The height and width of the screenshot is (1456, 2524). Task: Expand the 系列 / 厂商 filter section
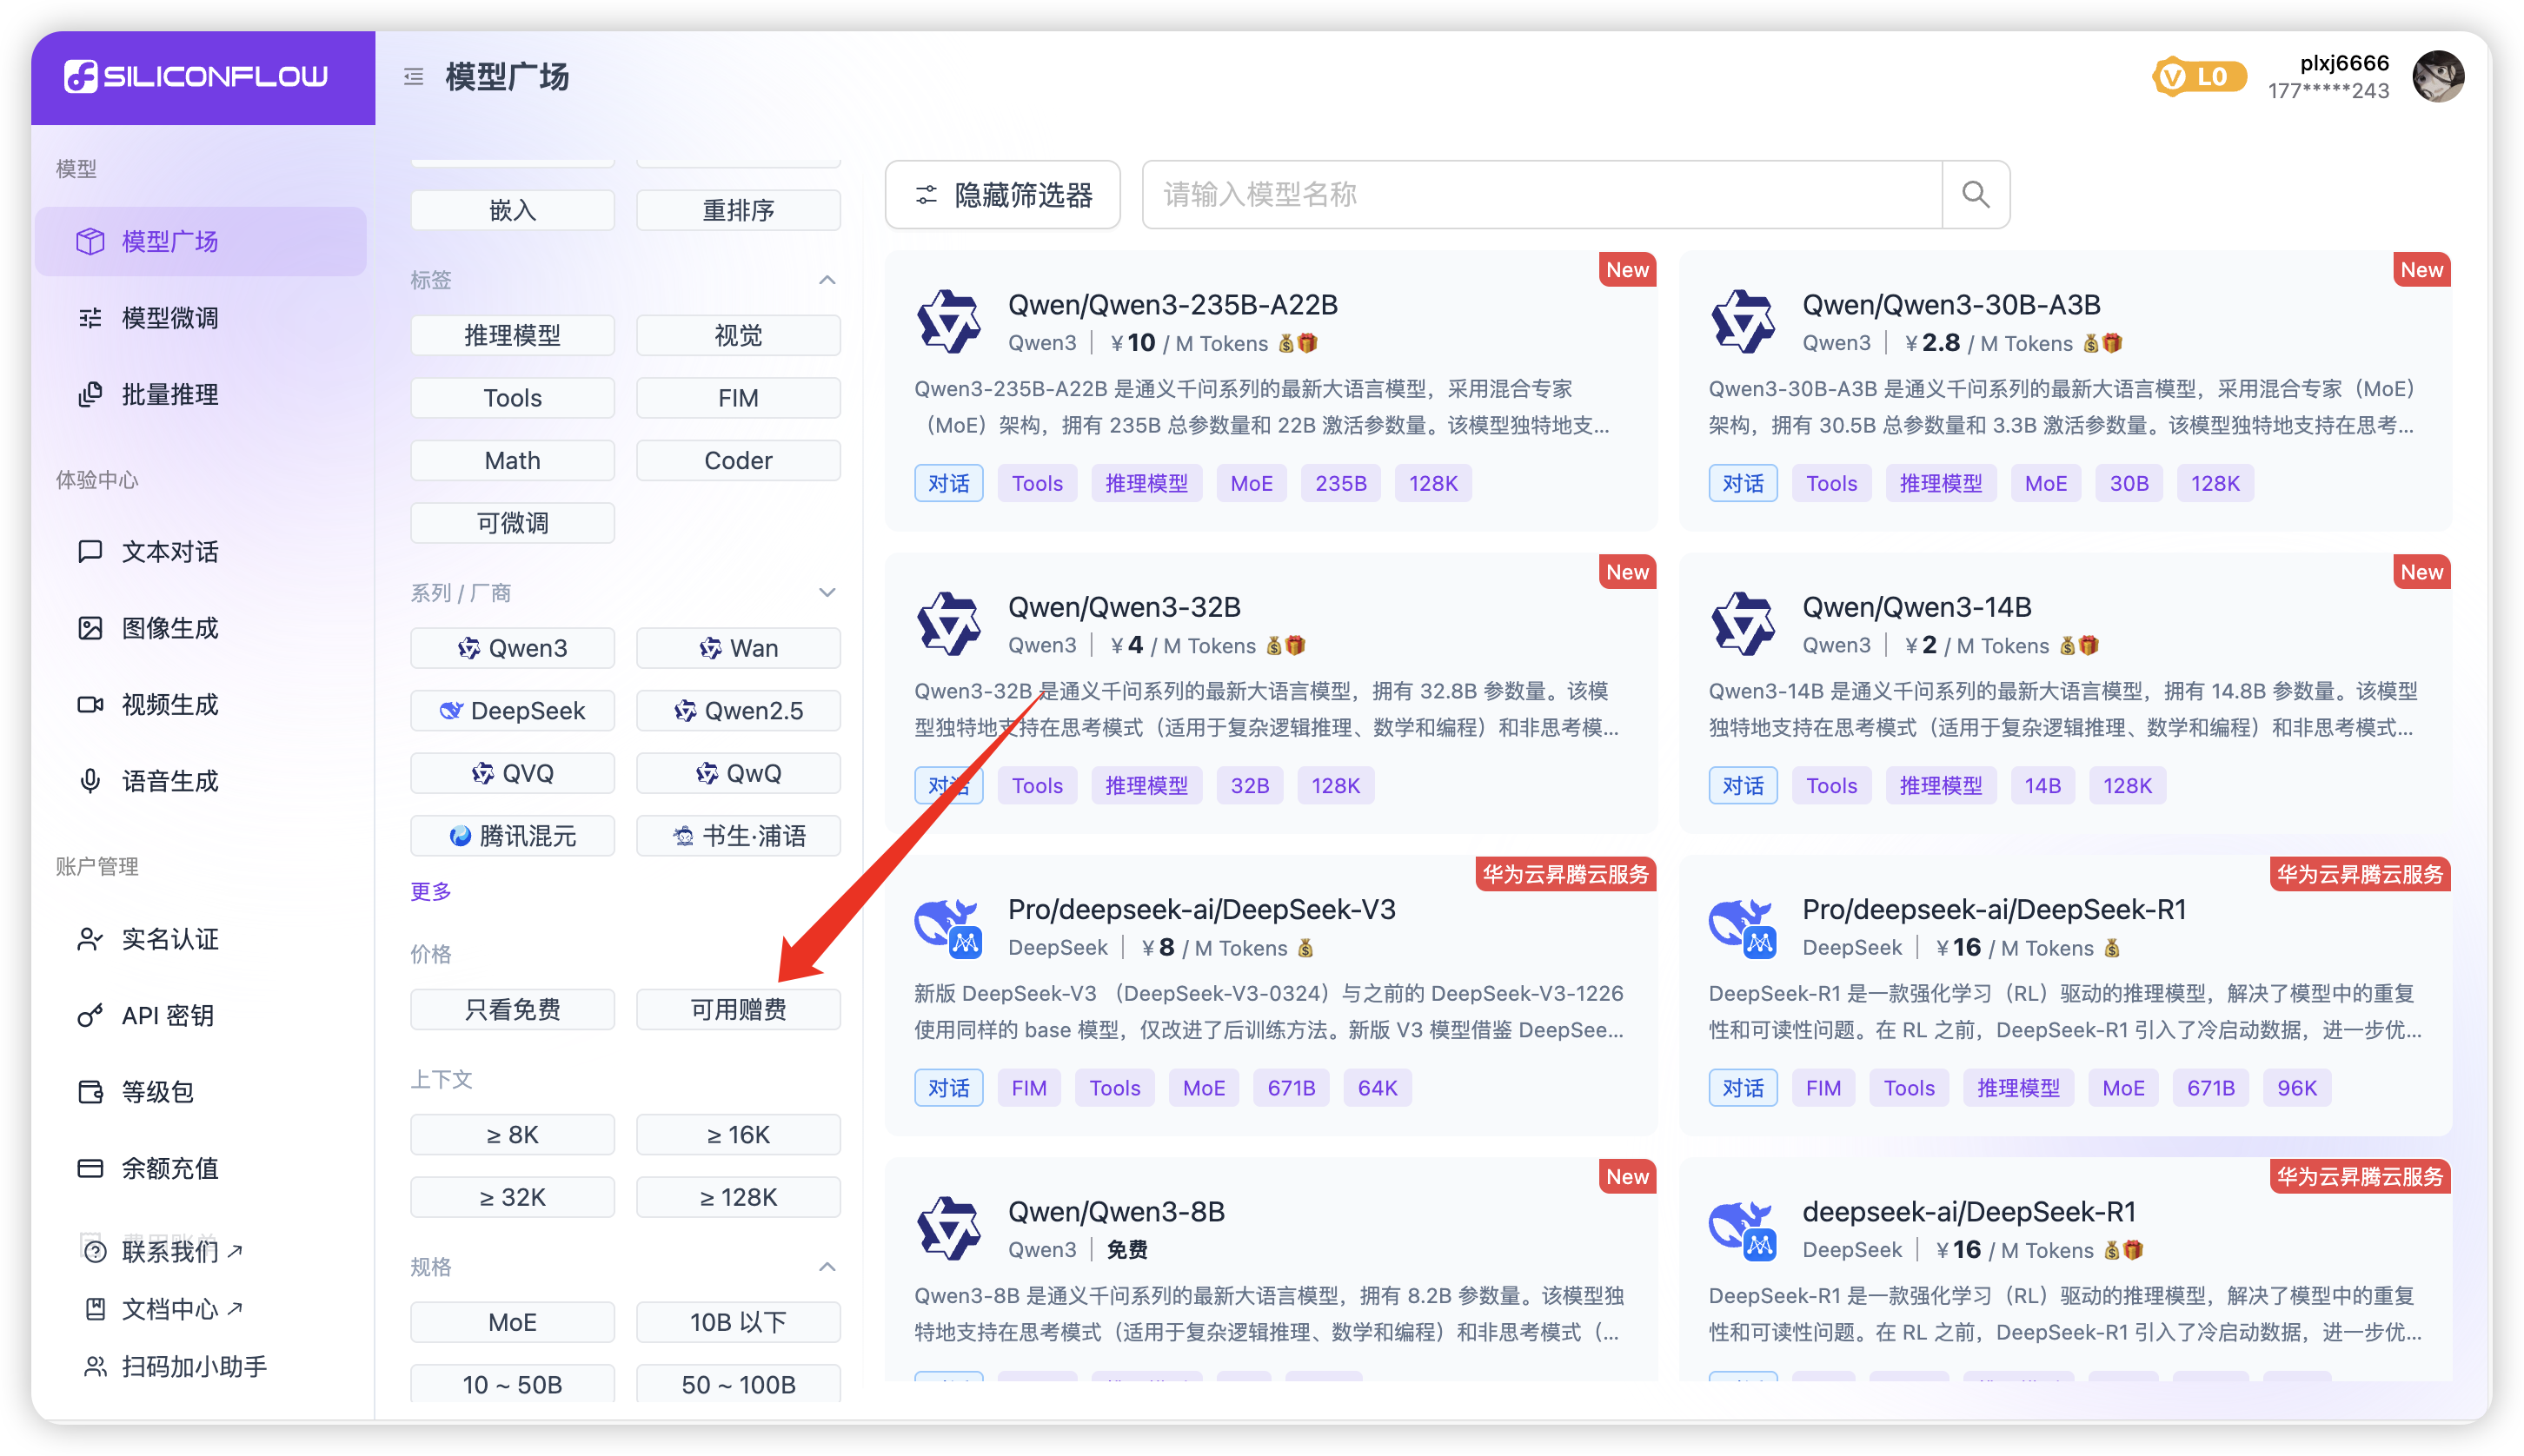[x=827, y=593]
